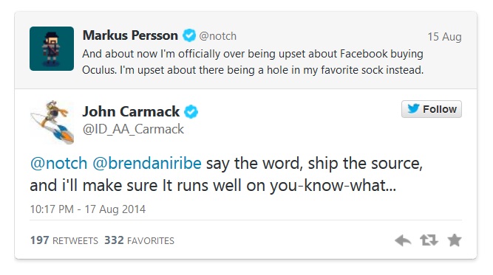This screenshot has height=275, width=493.
Task: Favorite the tweet with star icon
Action: coord(455,240)
